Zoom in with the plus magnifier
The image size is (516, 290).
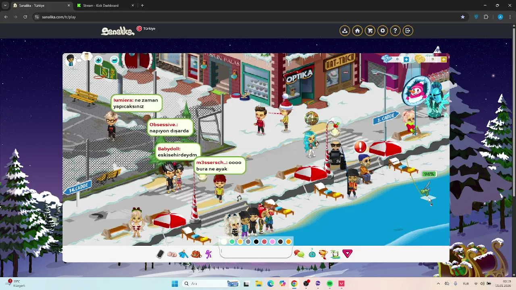[98, 60]
